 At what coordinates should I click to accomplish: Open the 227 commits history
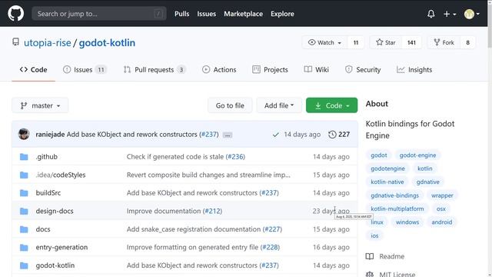[339, 135]
